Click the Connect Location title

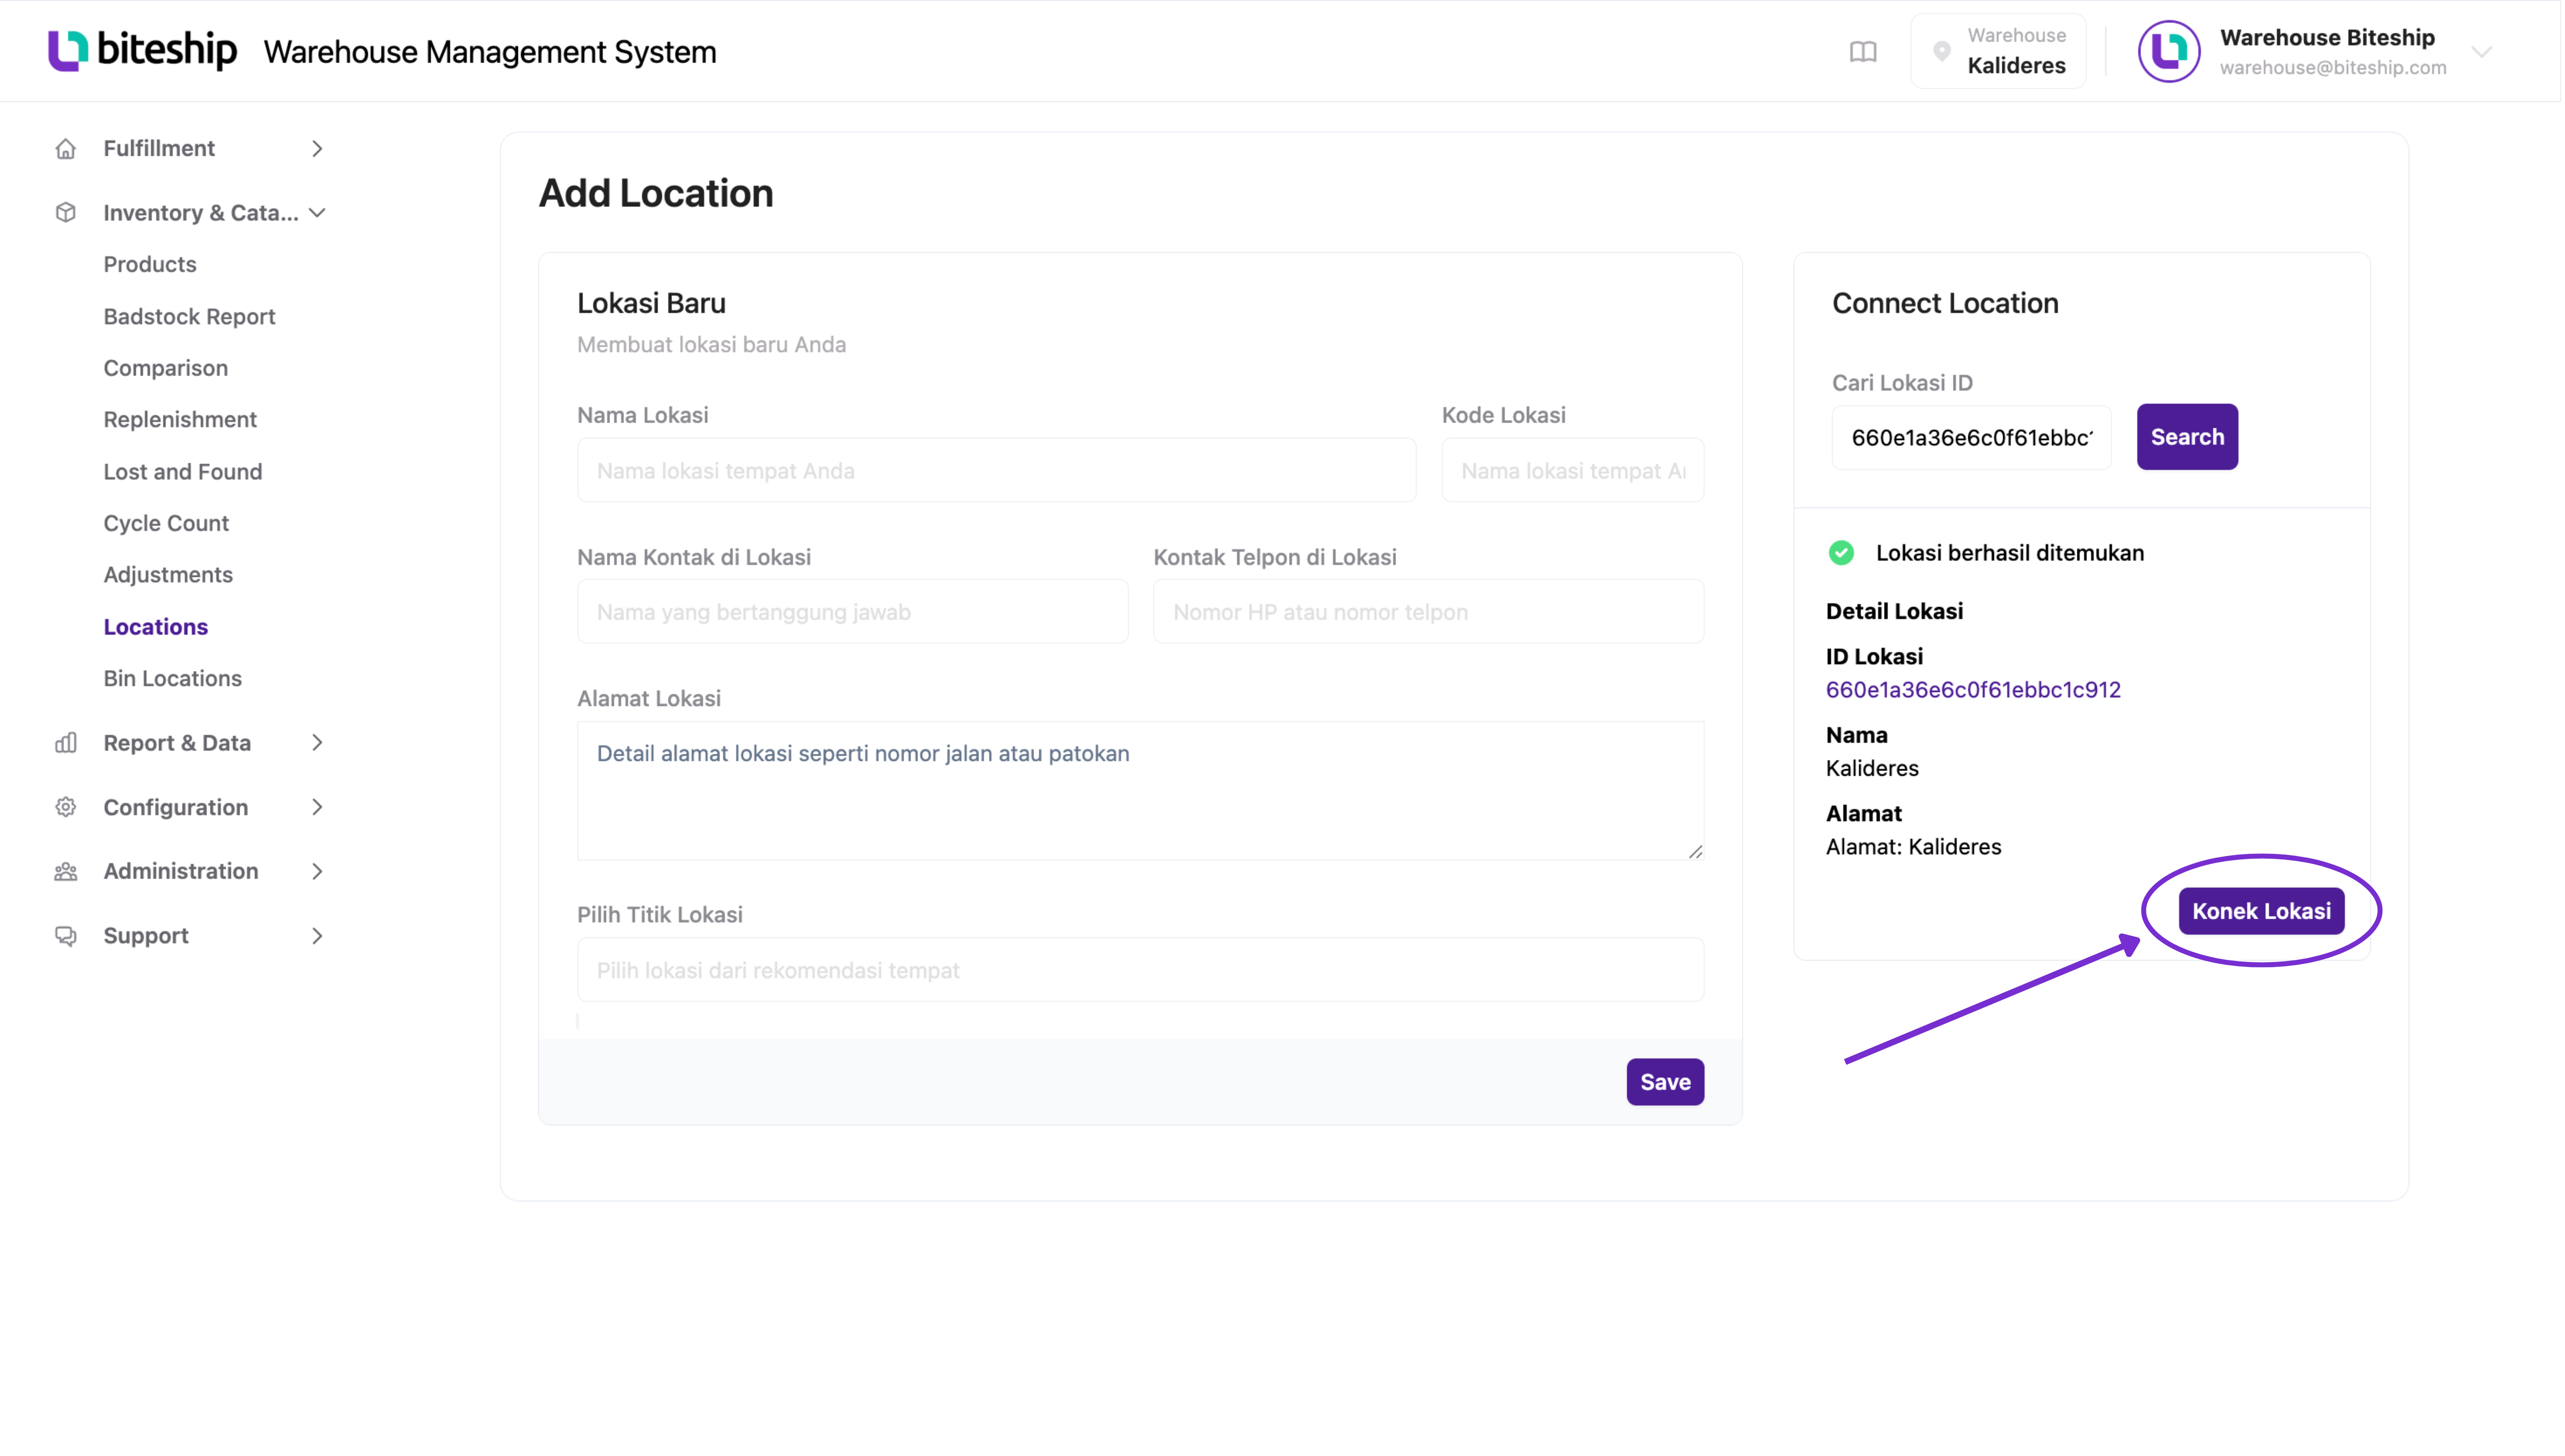tap(1945, 303)
